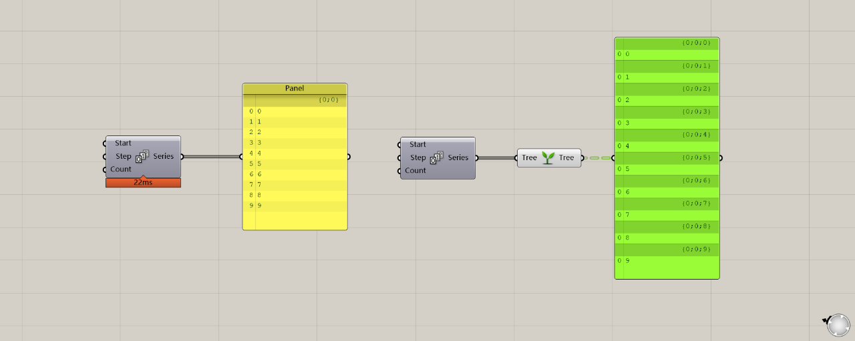Click the {0;0;9} branch header in green panel

(x=696, y=250)
